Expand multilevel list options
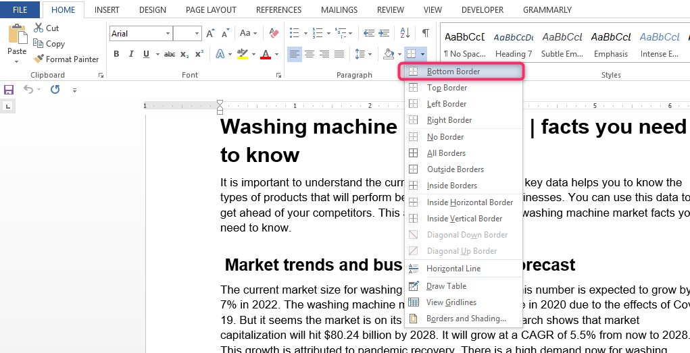 click(x=351, y=33)
